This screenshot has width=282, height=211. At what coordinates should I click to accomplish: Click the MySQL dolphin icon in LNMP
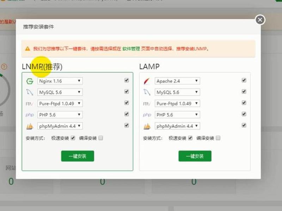click(30, 92)
